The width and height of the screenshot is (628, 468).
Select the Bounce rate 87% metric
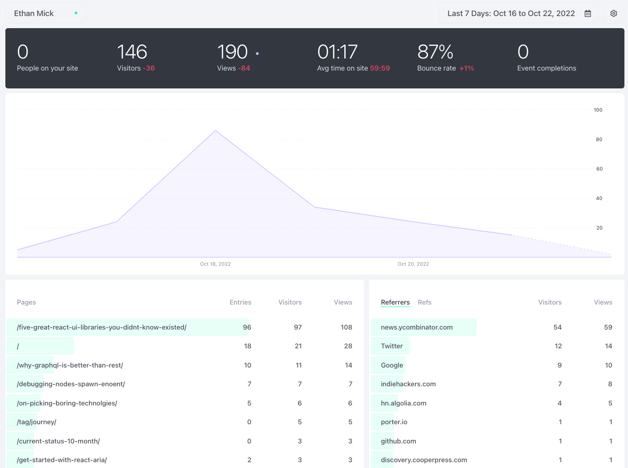tap(445, 58)
